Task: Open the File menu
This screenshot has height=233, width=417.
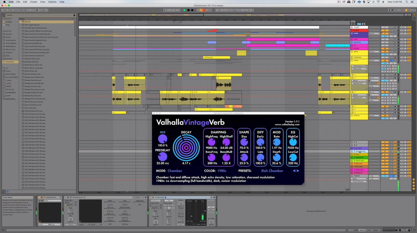Action: click(18, 2)
